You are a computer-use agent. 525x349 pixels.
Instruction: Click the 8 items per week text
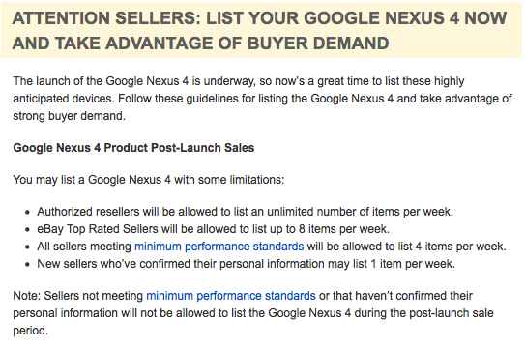pyautogui.click(x=344, y=229)
